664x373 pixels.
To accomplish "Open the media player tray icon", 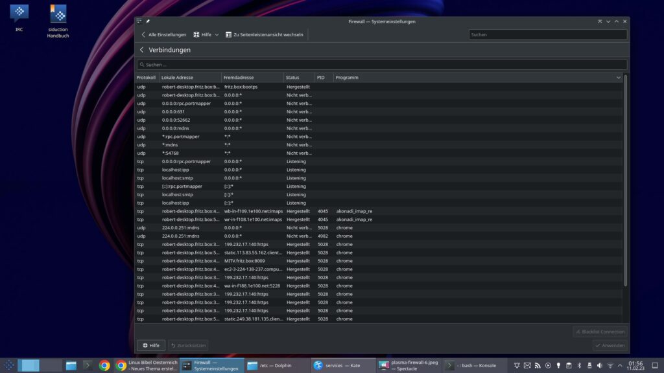I will (x=548, y=365).
